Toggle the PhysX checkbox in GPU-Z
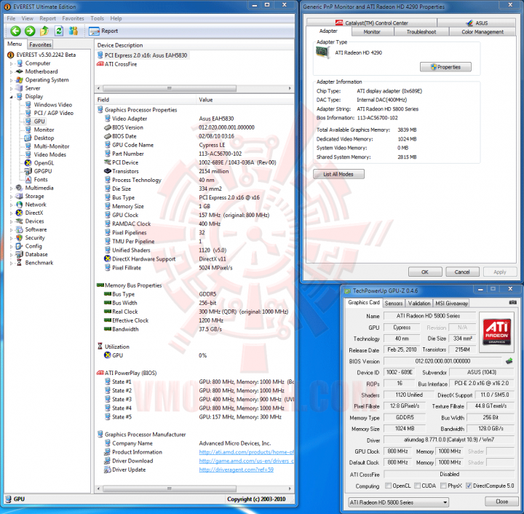 (x=443, y=486)
